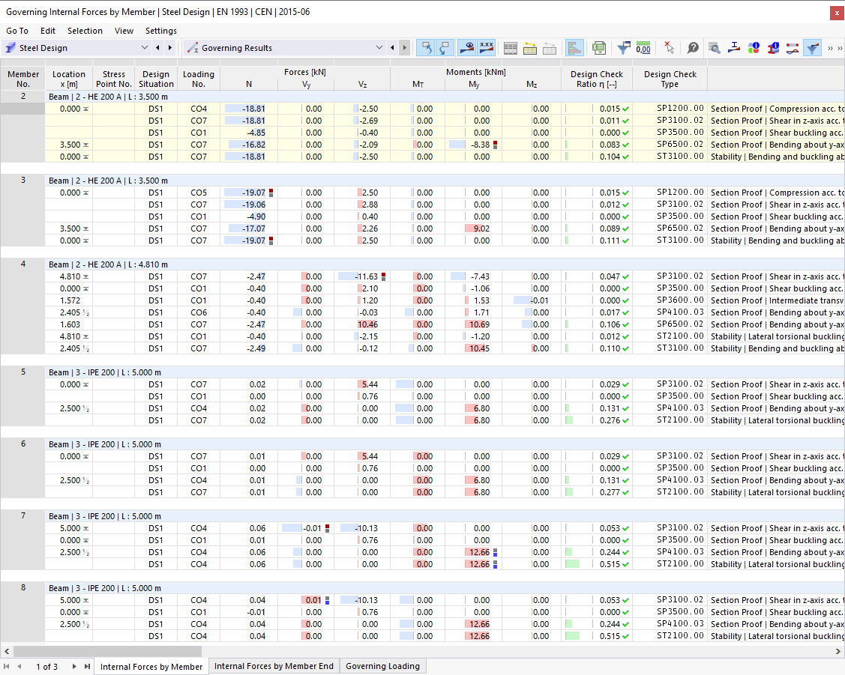Select the Export to Excel icon
The height and width of the screenshot is (675, 845).
[598, 47]
